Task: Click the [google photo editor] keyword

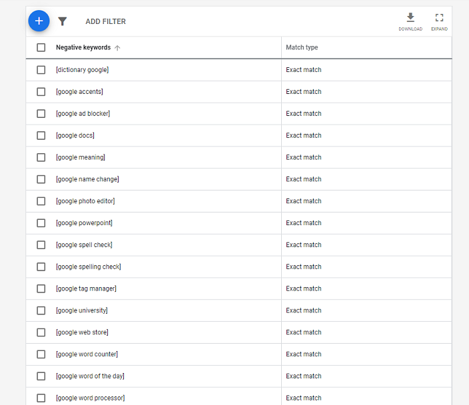Action: tap(85, 201)
